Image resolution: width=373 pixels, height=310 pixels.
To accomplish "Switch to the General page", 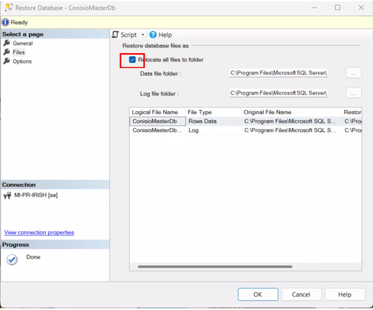I will pos(23,43).
